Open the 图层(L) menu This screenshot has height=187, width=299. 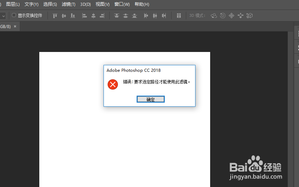pos(13,4)
